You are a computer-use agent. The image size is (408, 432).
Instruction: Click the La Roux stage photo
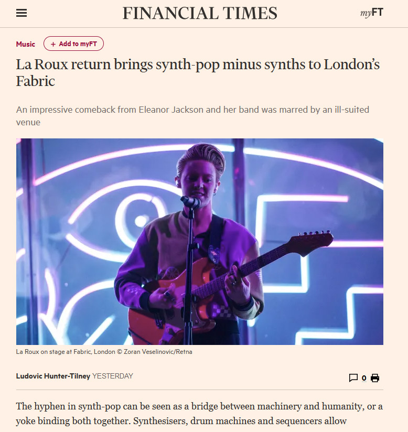click(x=200, y=241)
